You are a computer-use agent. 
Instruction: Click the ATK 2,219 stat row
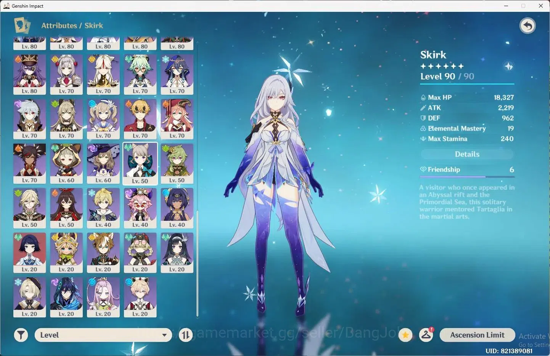point(467,108)
